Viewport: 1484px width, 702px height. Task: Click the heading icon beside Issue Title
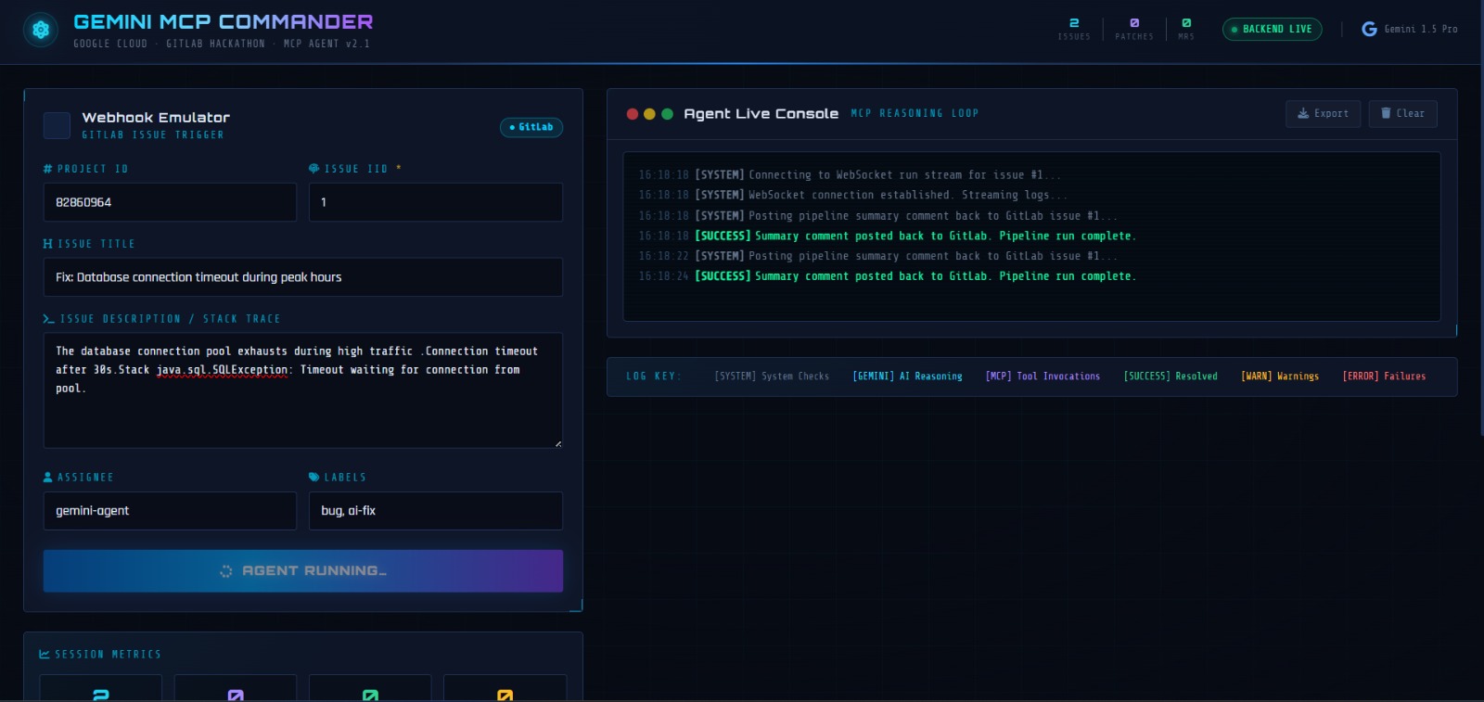[x=47, y=244]
